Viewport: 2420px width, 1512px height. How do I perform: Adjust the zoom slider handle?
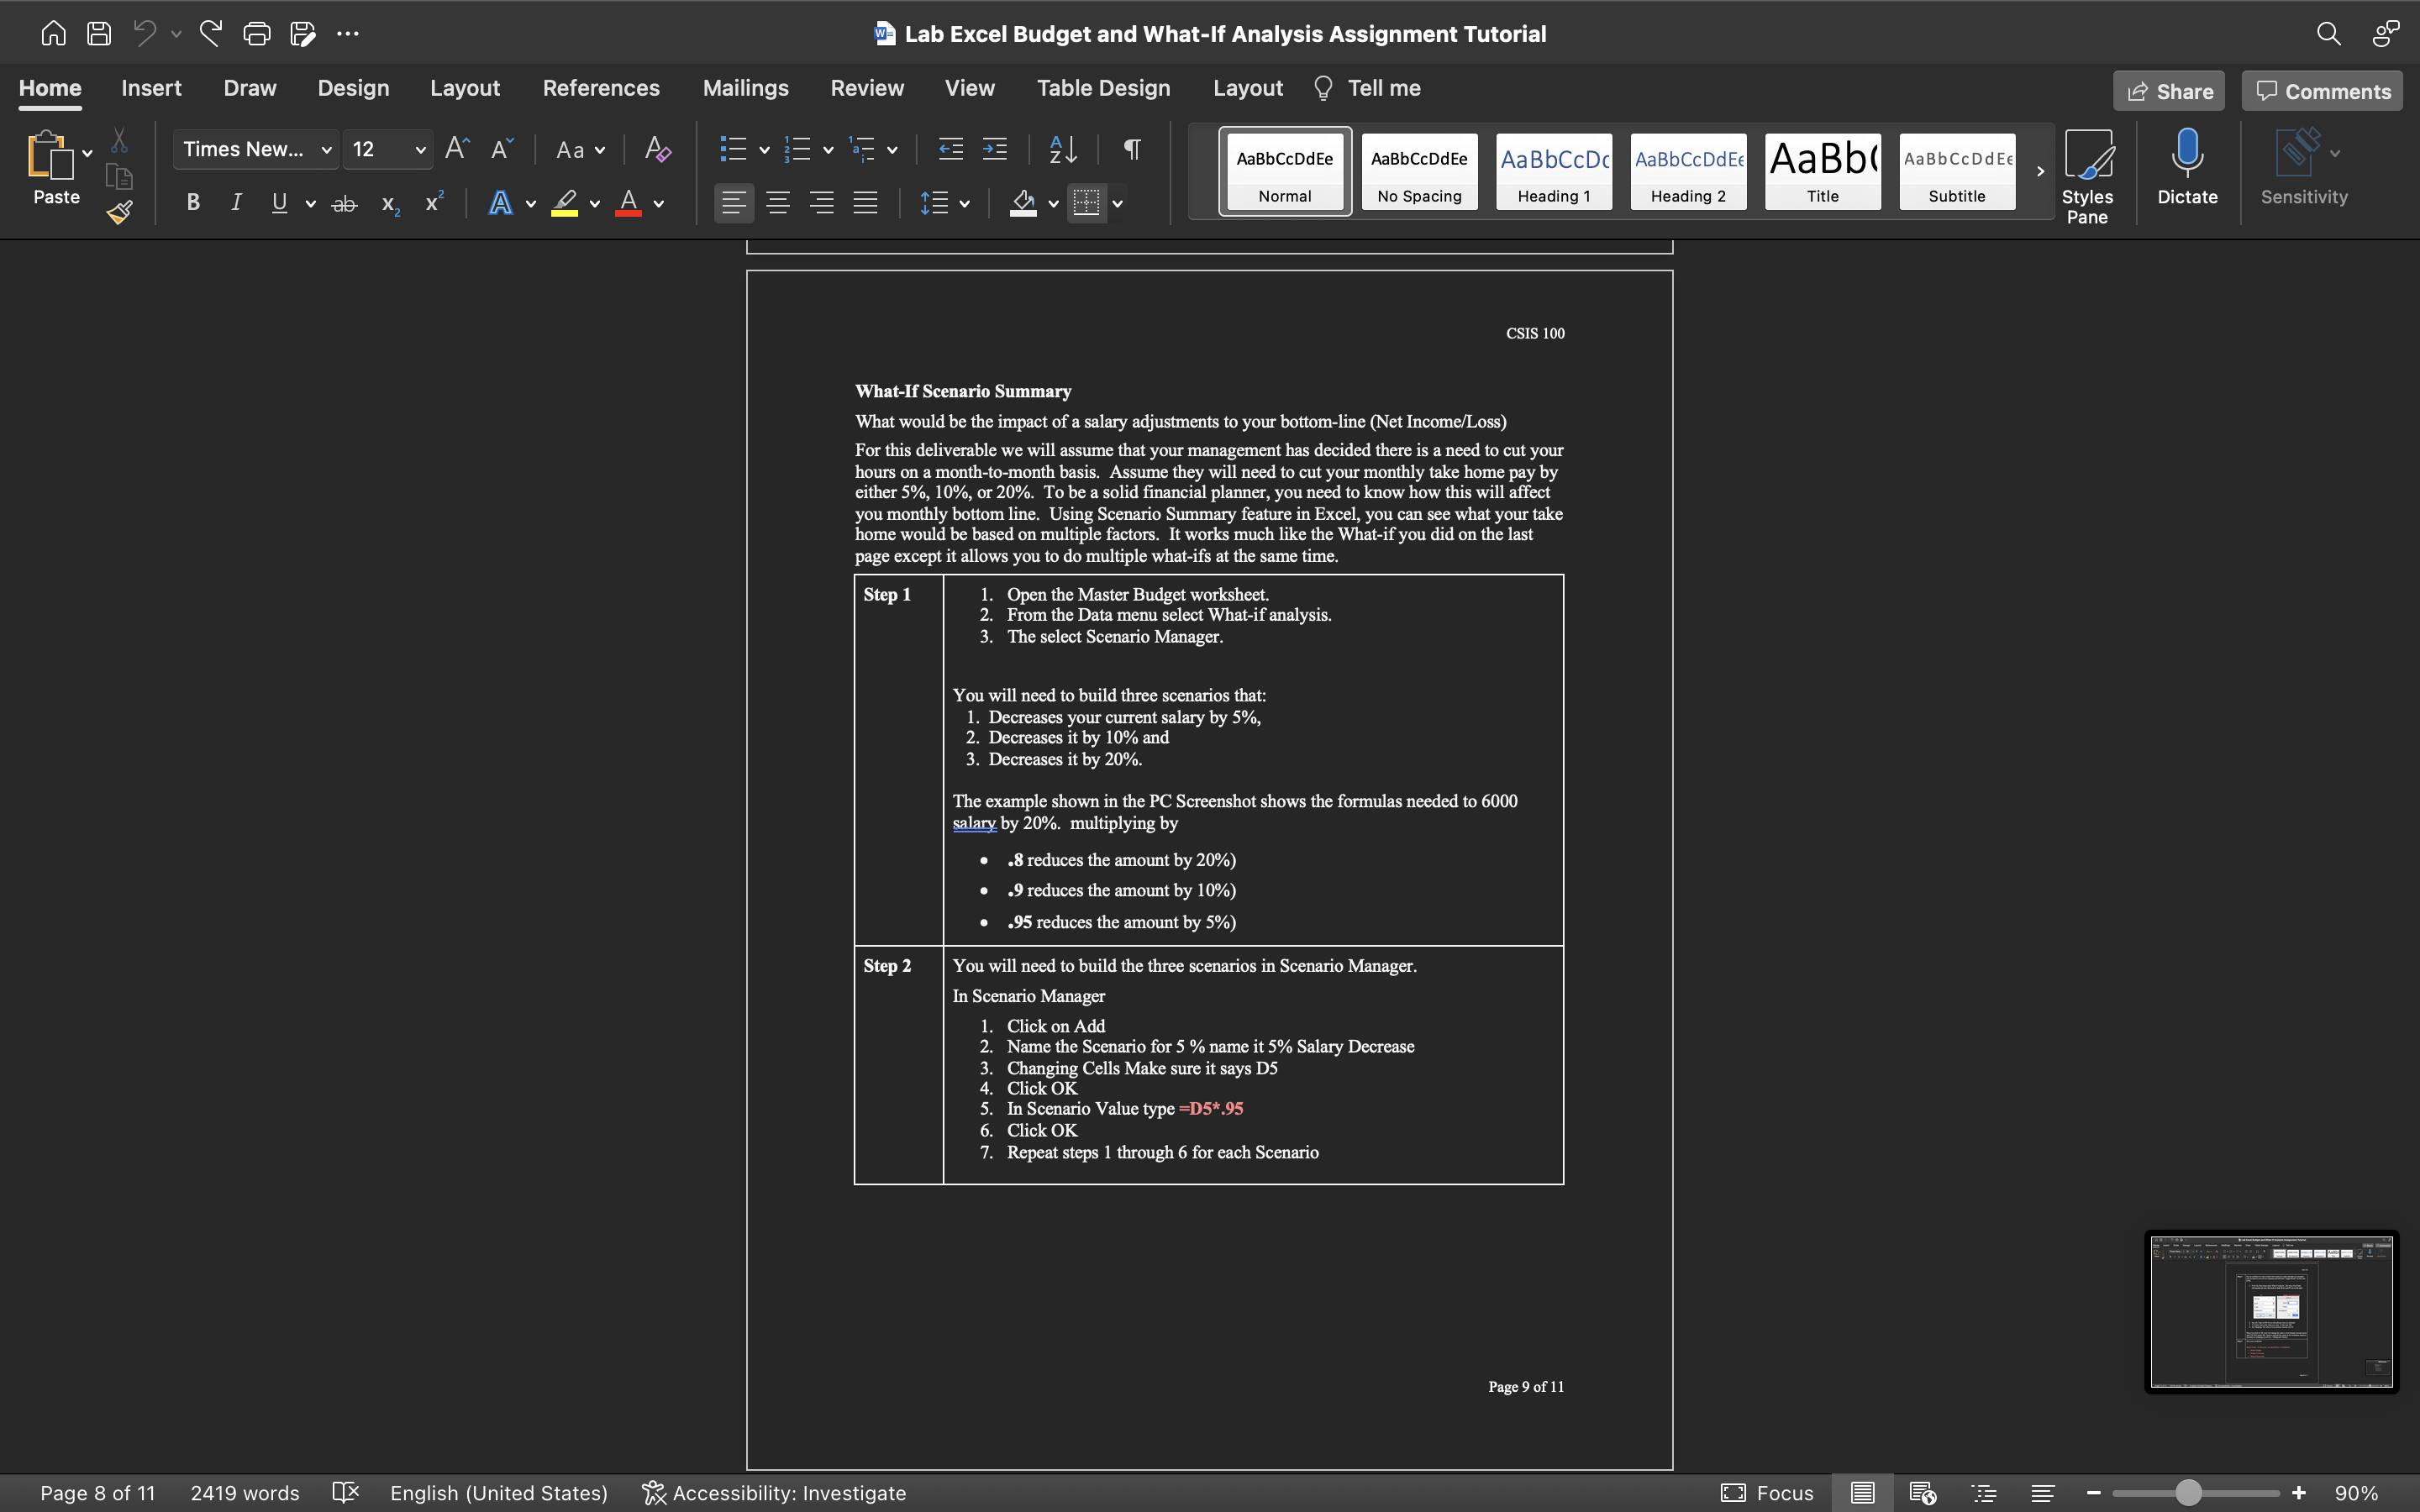click(2188, 1493)
